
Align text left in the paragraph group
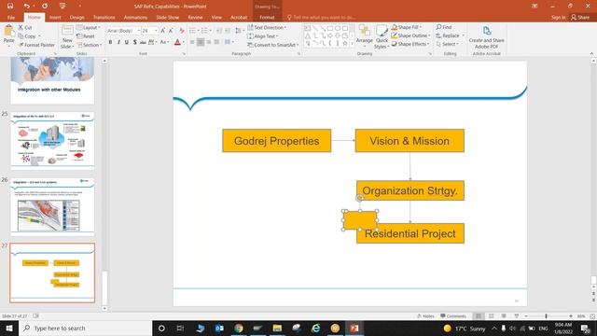192,42
